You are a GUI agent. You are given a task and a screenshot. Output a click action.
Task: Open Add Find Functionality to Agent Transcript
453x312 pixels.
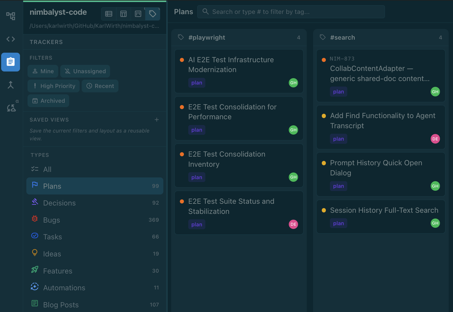click(x=381, y=127)
